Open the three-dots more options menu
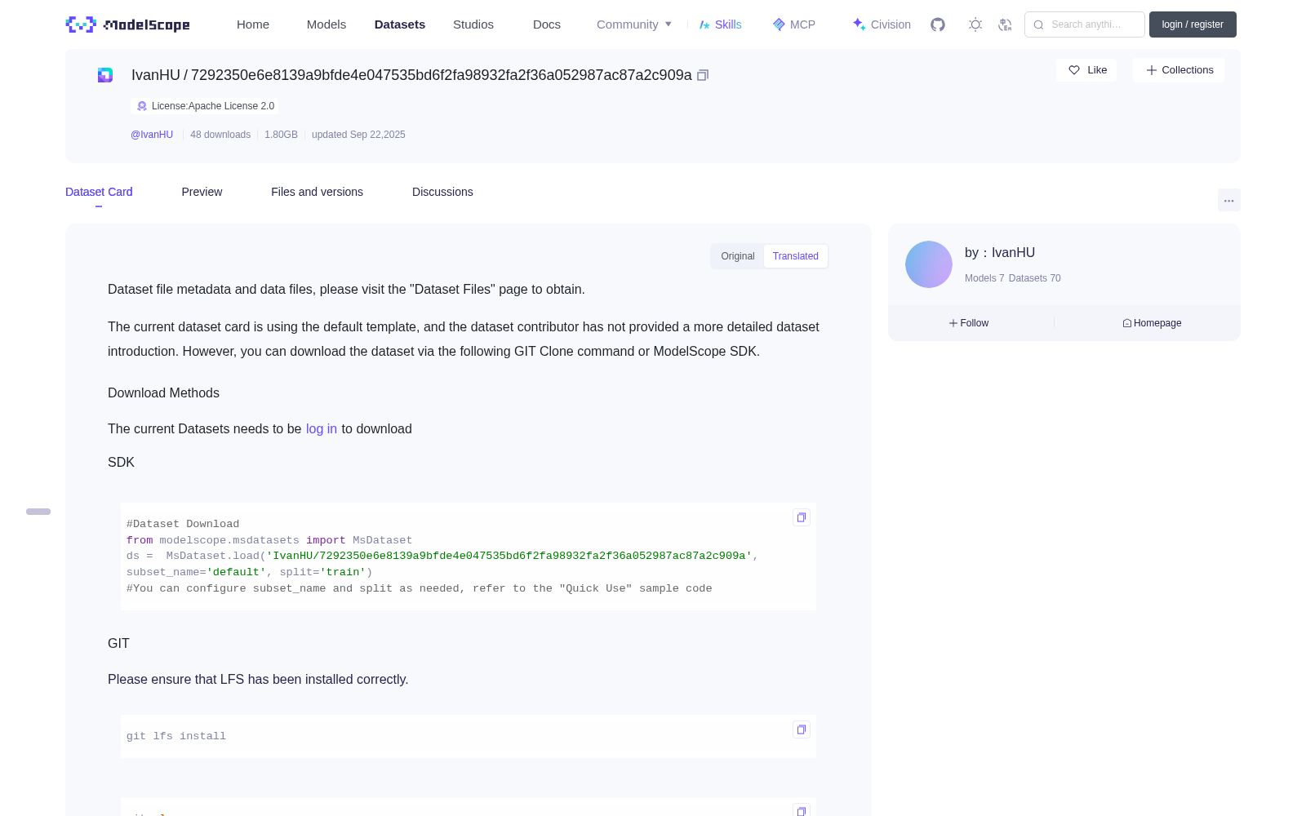Screen dimensions: 1306x816 tap(1229, 200)
